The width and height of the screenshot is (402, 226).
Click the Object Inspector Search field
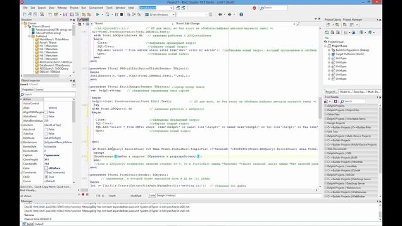48,95
